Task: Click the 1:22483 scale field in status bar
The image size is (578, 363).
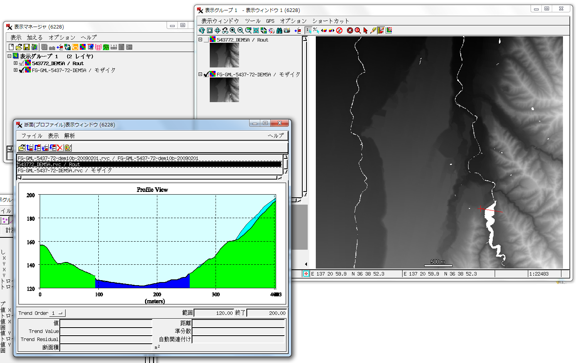Action: (x=544, y=274)
